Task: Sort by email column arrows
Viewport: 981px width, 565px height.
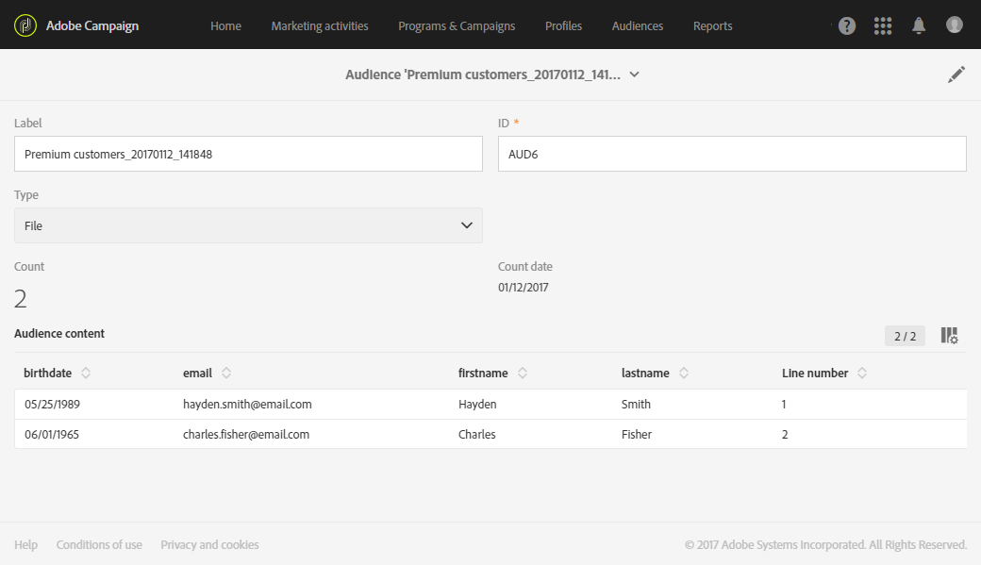Action: (226, 374)
